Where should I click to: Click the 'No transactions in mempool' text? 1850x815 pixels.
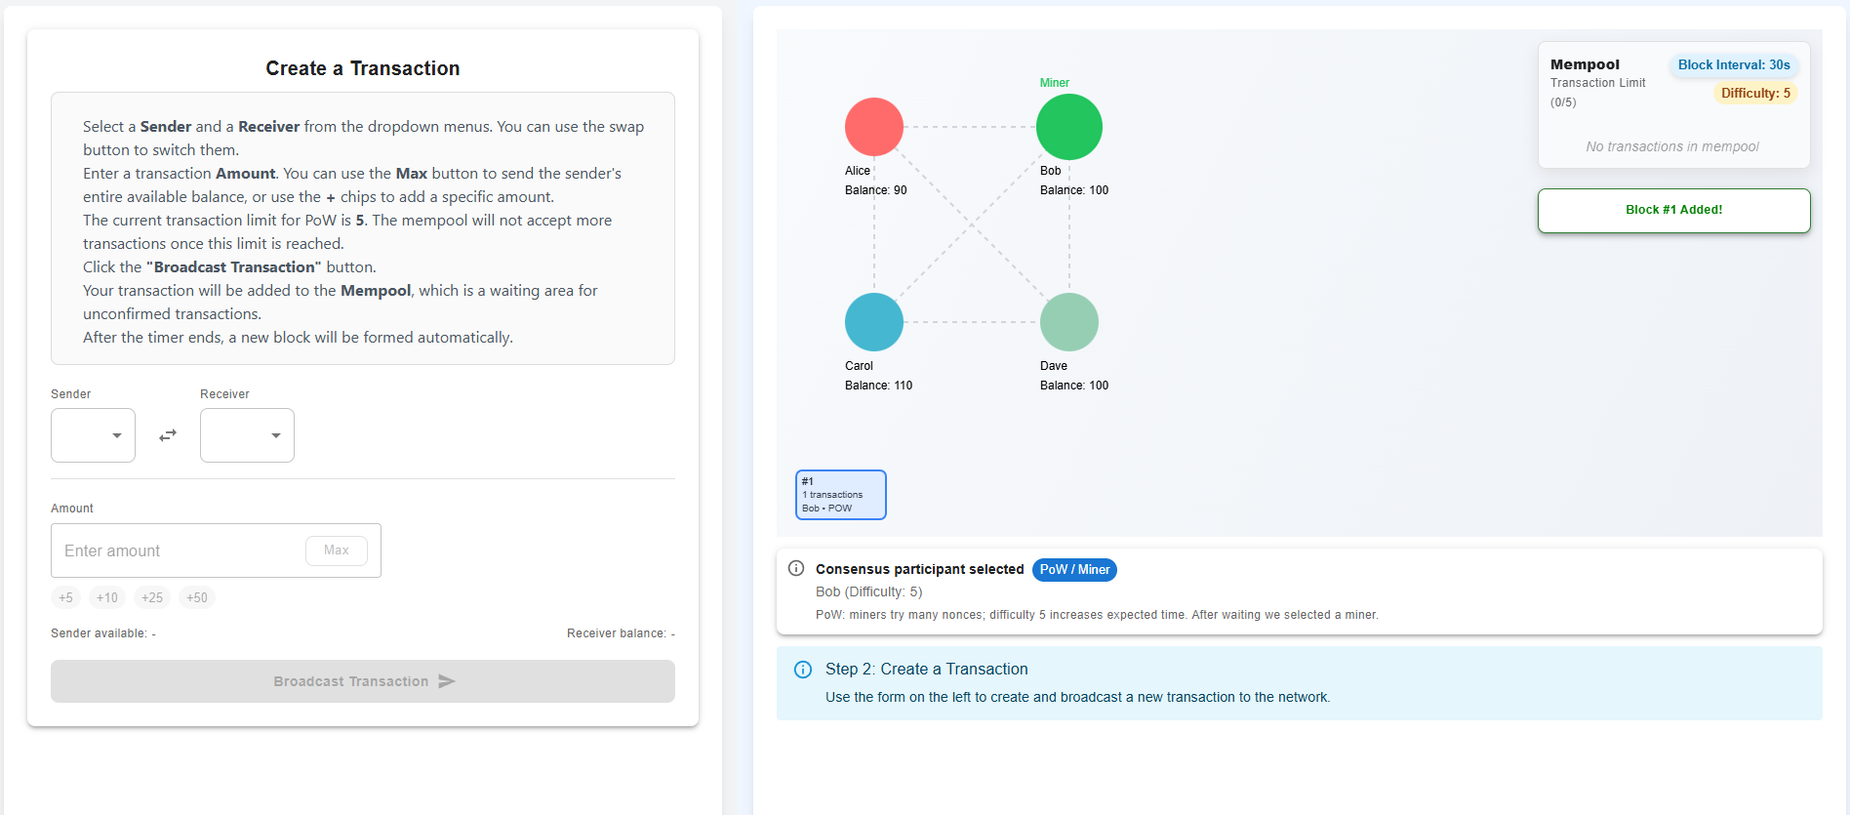tap(1672, 146)
